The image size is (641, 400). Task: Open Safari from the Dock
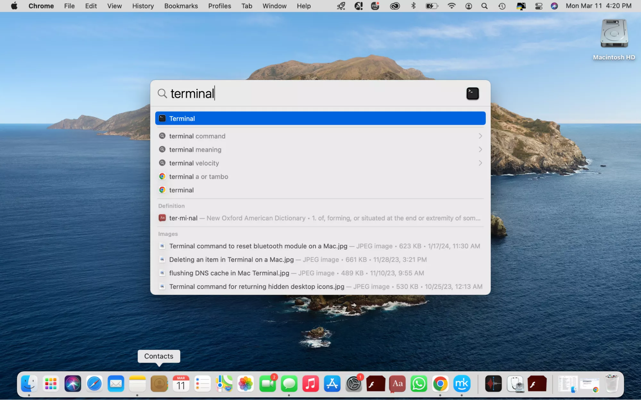[x=94, y=384]
